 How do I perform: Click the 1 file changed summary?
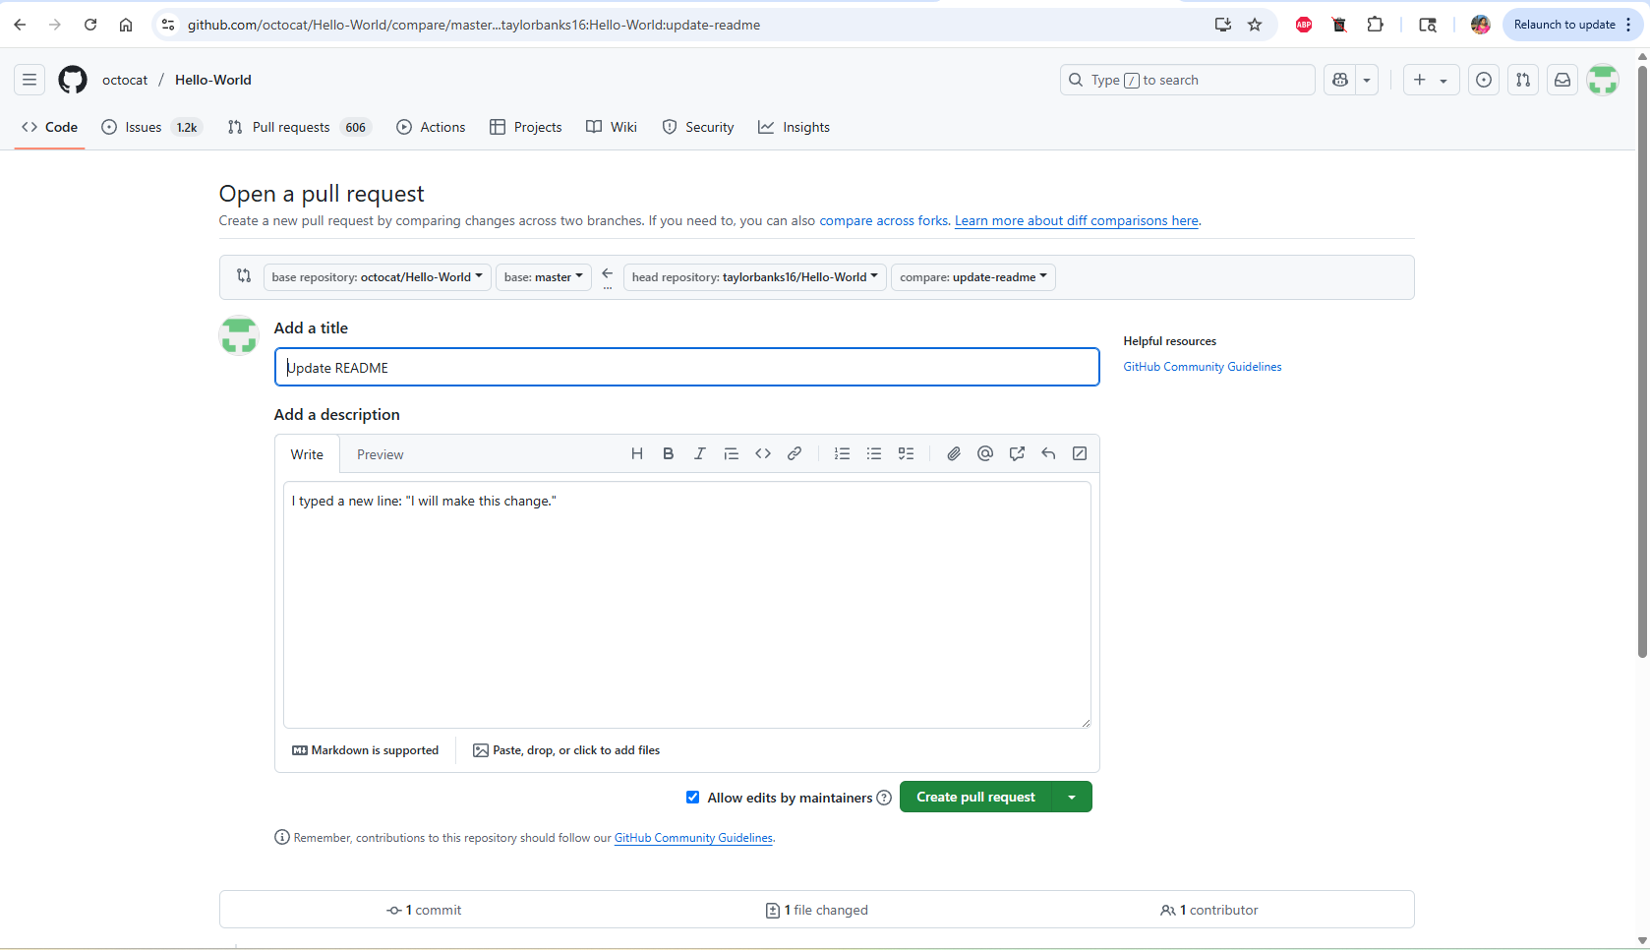(816, 910)
